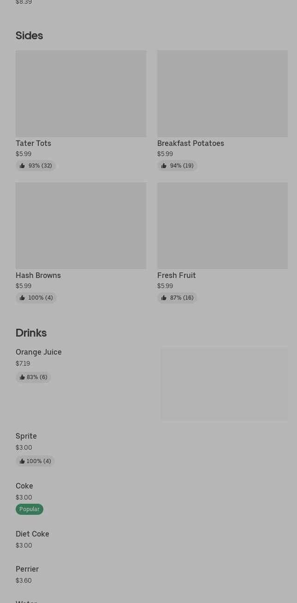Select Sprite from the Drinks list
Screen dimensions: 297x603
point(26,436)
